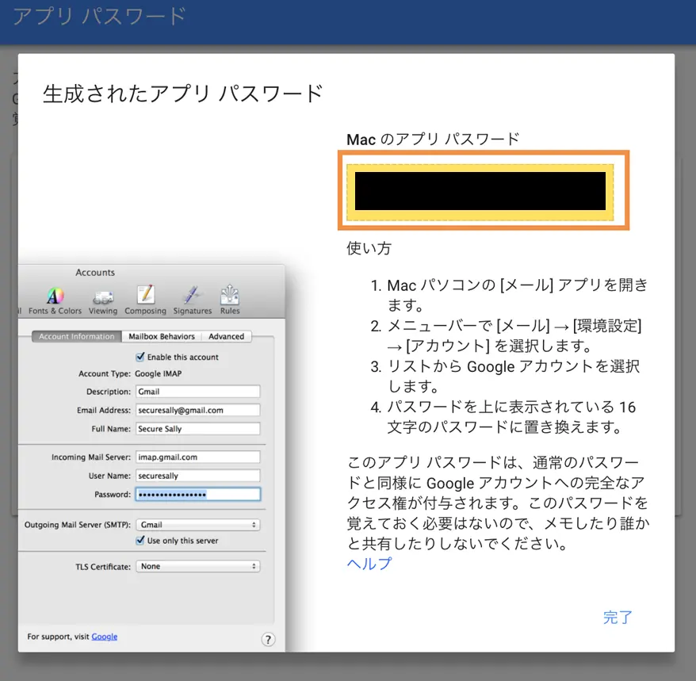Open Outgoing Mail Server Gmail dropdown
Screen dimensions: 696x681
pyautogui.click(x=198, y=525)
